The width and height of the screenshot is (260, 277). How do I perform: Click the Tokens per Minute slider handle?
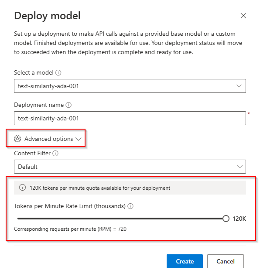pos(226,219)
